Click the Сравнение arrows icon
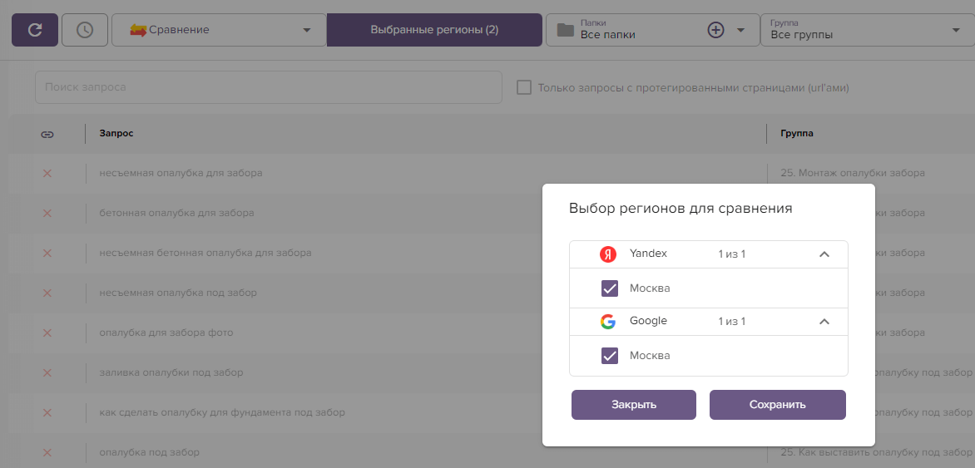 (138, 30)
